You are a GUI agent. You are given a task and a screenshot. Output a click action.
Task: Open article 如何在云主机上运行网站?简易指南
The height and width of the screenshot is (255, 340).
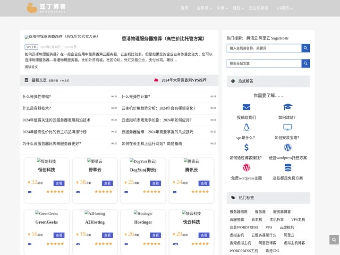point(152,144)
